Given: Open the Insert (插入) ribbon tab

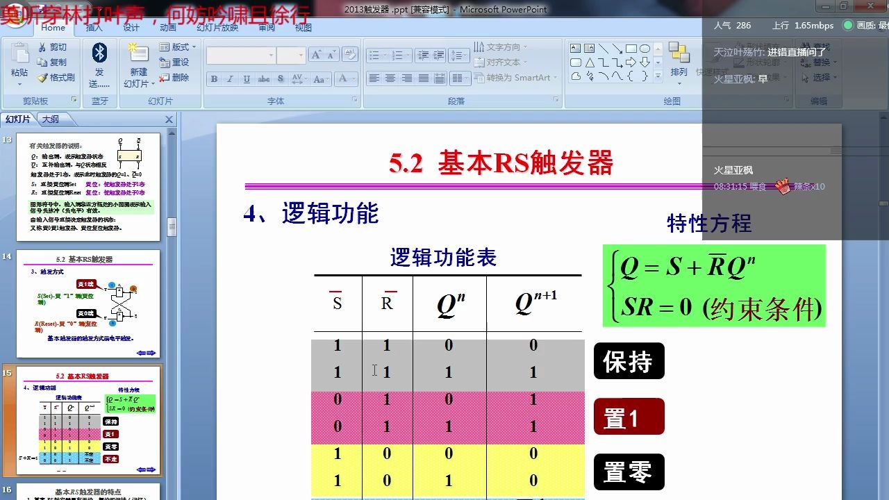Looking at the screenshot, I should tap(94, 28).
